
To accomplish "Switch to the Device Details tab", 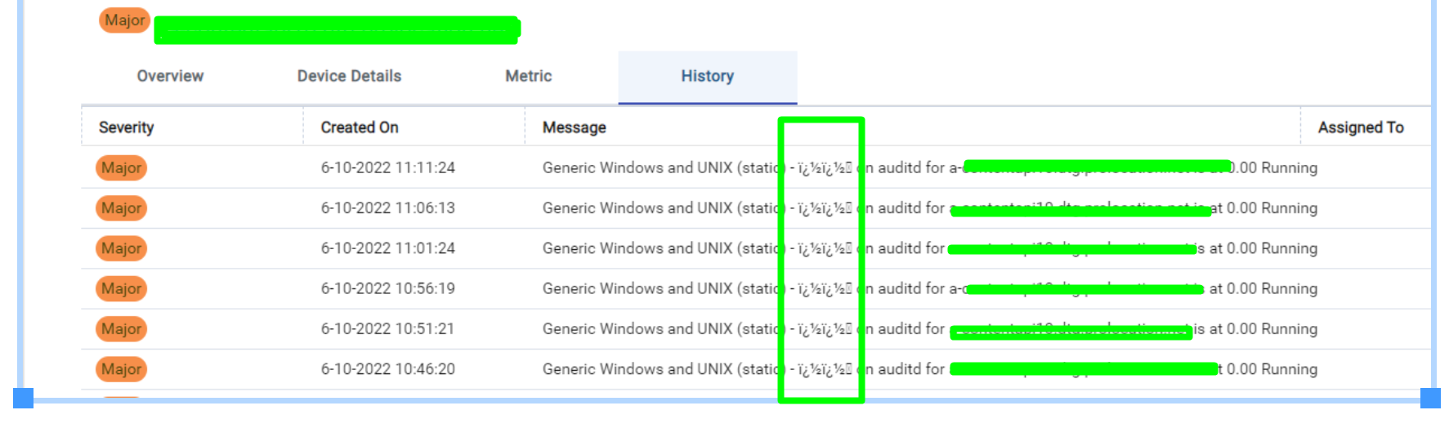I will (349, 76).
